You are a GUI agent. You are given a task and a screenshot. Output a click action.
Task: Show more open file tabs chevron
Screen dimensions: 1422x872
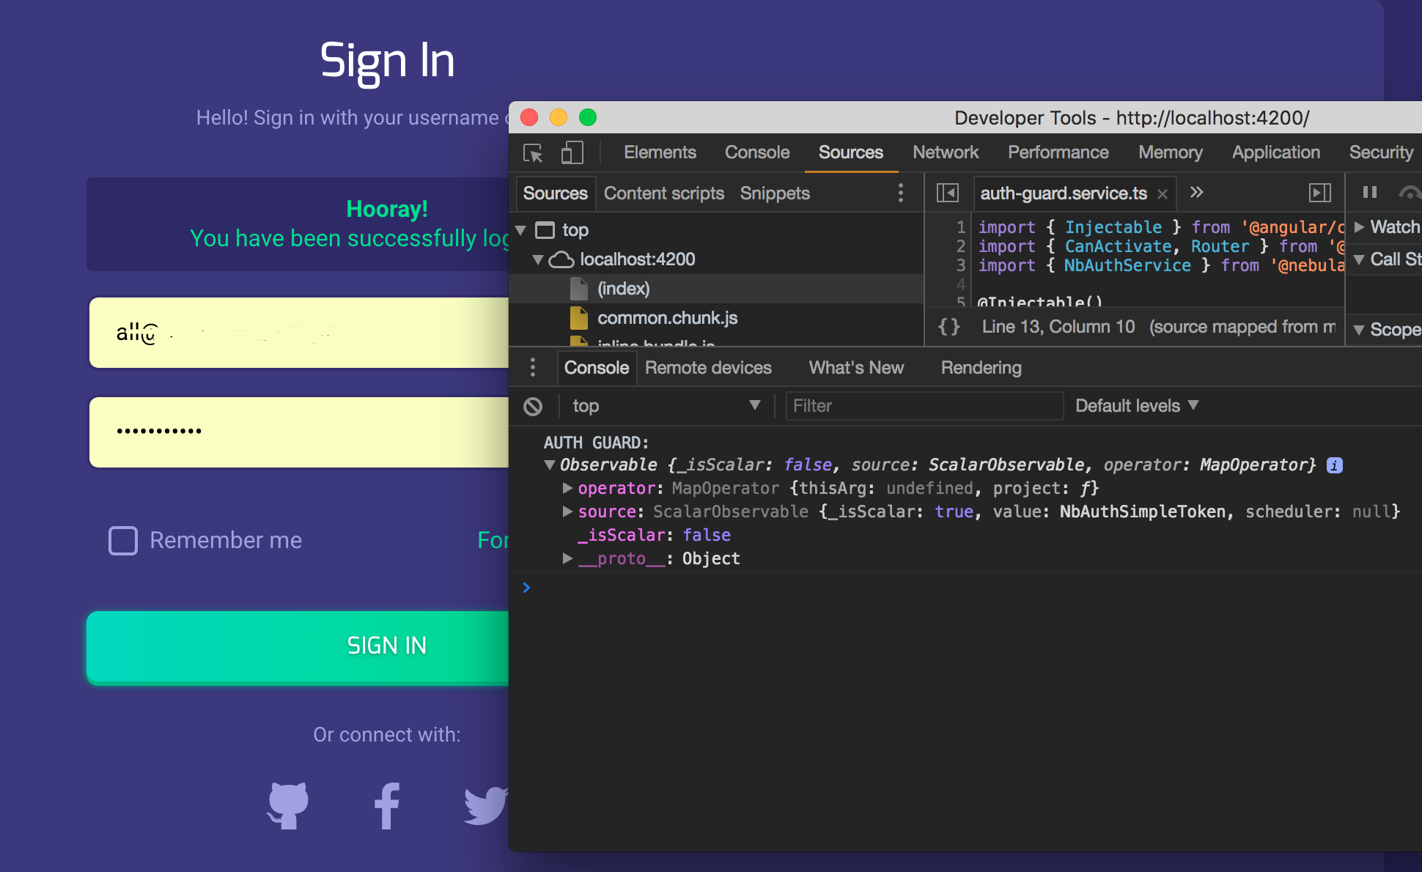pos(1196,192)
